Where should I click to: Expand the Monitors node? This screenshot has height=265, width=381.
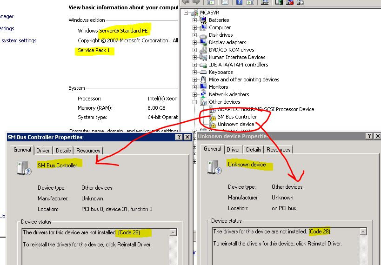coord(194,87)
